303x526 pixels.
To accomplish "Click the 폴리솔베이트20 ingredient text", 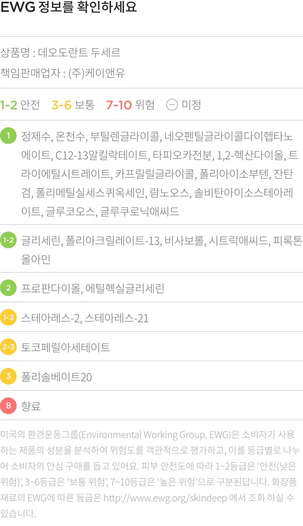I will (56, 377).
